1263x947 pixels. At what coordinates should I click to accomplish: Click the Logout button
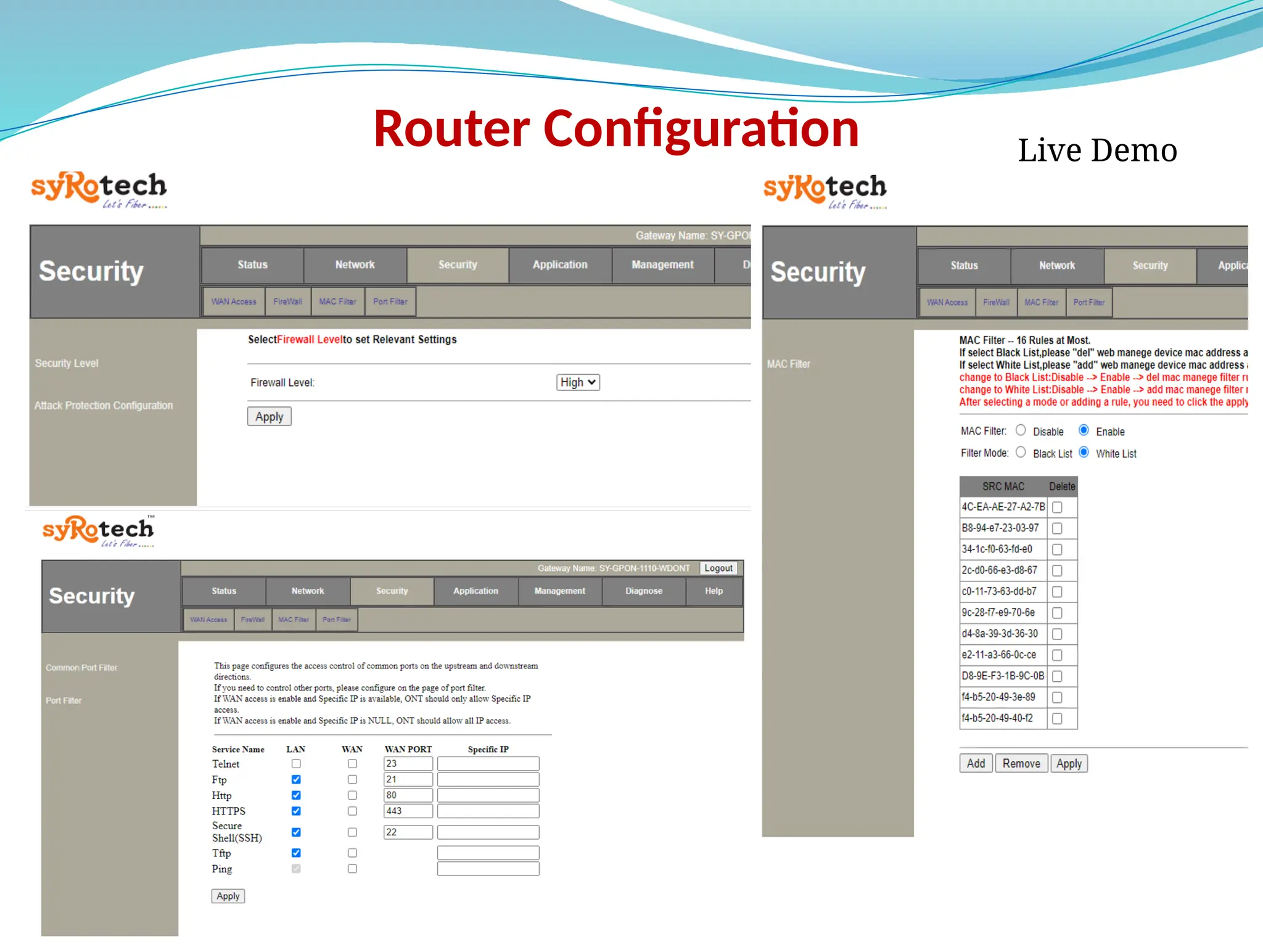pos(718,568)
